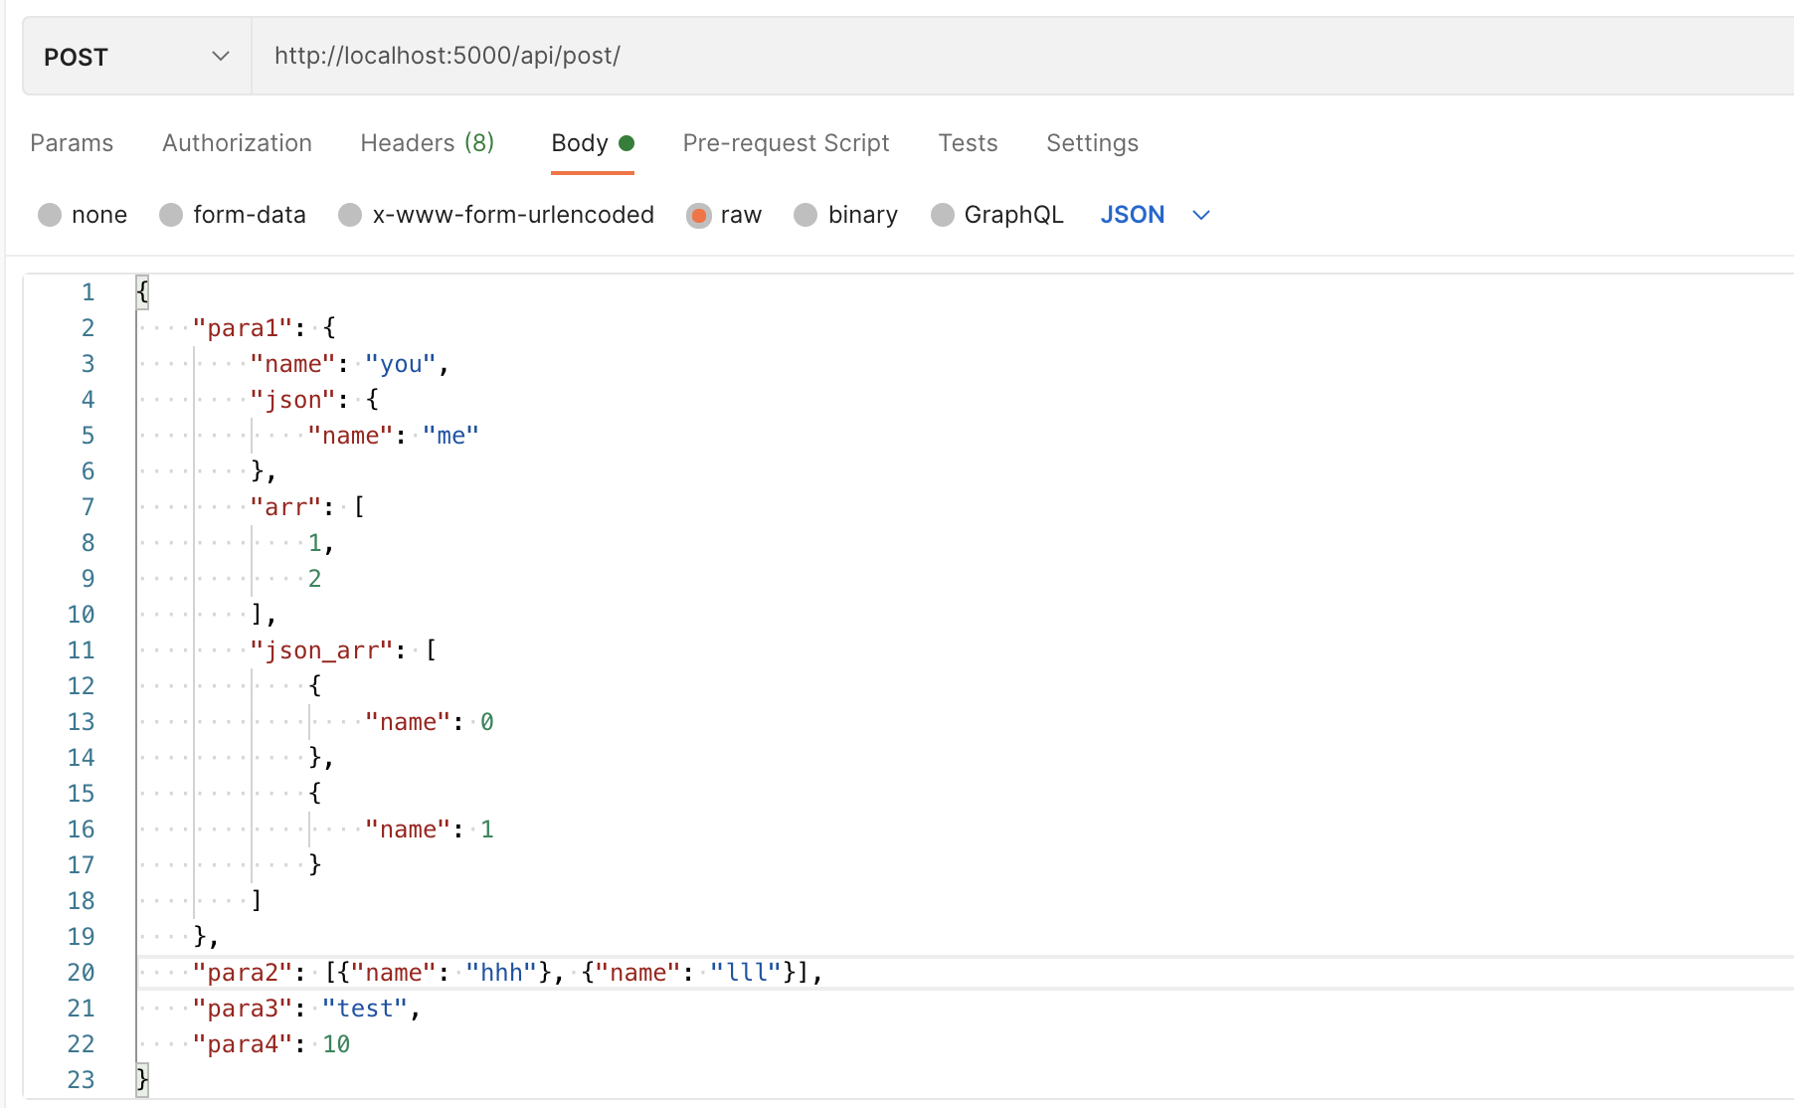
Task: Click the closing brace on line 23
Action: pyautogui.click(x=142, y=1079)
